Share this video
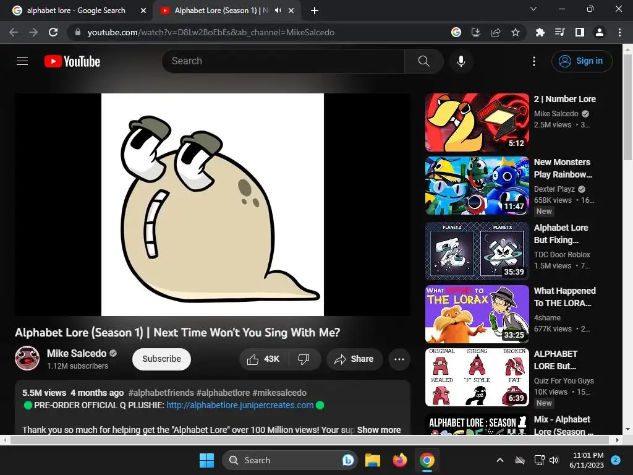This screenshot has width=633, height=475. point(354,359)
